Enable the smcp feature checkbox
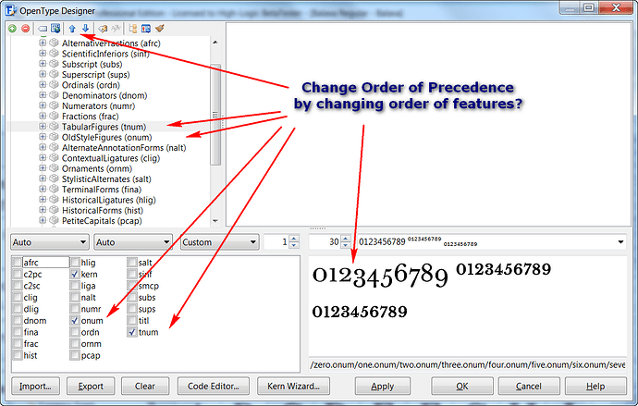 132,286
